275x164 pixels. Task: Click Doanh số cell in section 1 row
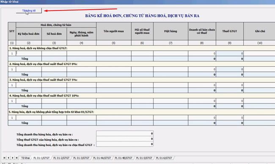[x=202, y=53]
